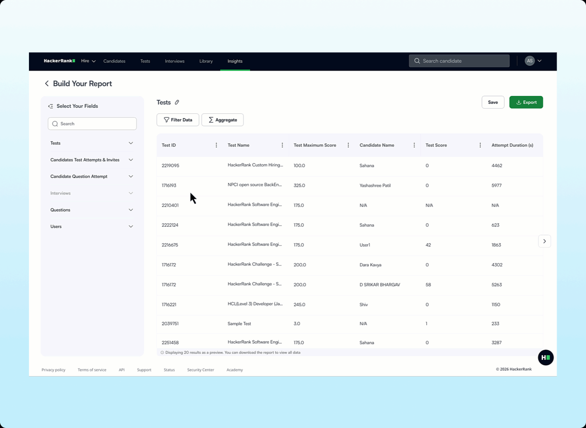Viewport: 586px width, 428px height.
Task: Click magnifier icon in Search candidate box
Action: point(417,61)
